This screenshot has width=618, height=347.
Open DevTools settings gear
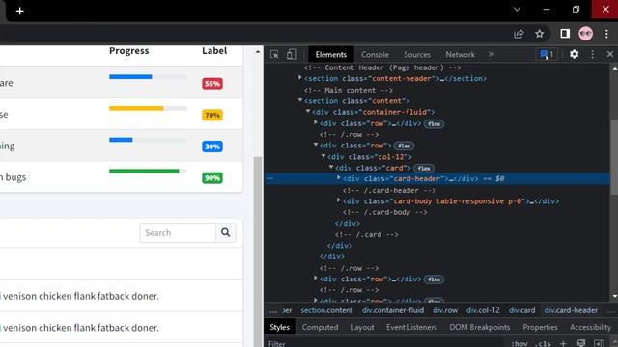(x=574, y=54)
